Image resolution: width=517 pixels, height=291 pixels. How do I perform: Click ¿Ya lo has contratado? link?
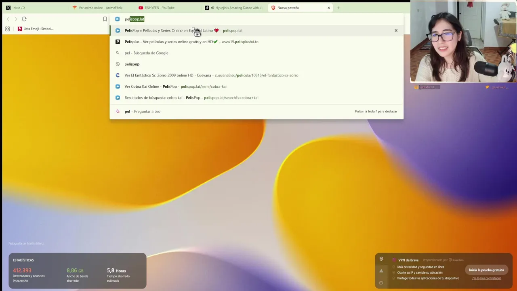486,278
